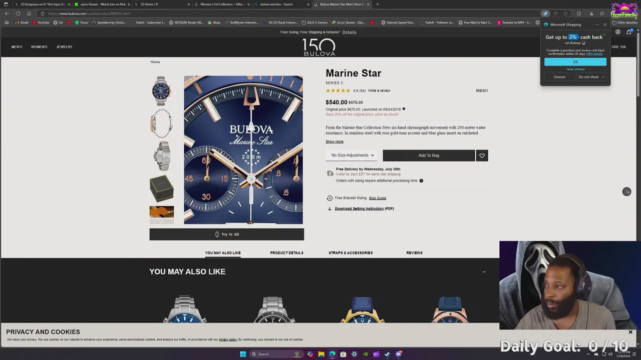The image size is (641, 360).
Task: Open Microsoft Edge in the taskbar
Action: point(332,354)
